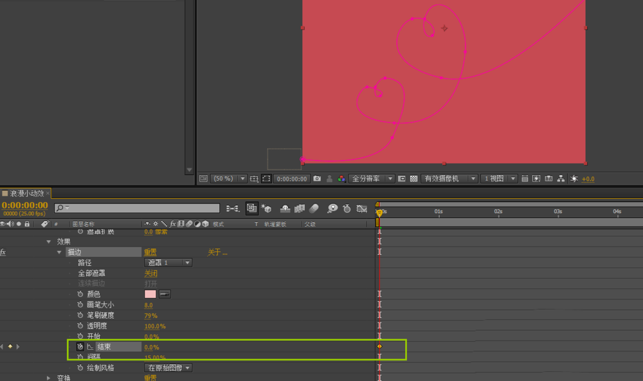Click the 模式 column header
The image size is (643, 381).
tap(218, 224)
